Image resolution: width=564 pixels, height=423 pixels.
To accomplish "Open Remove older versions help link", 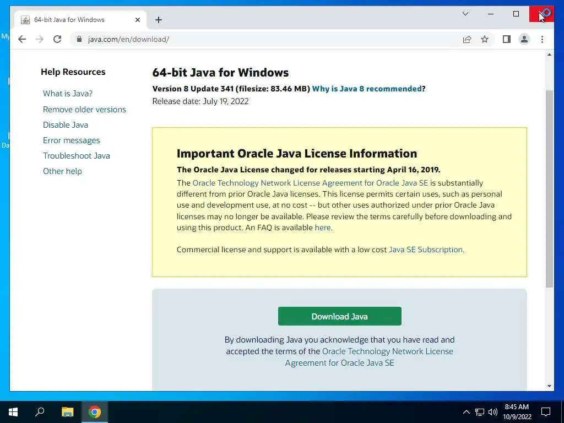I will point(84,110).
